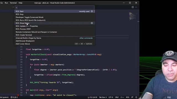This screenshot has height=99, width=177.
Task: Click from_degrees call on line 26
Action: click(68, 75)
